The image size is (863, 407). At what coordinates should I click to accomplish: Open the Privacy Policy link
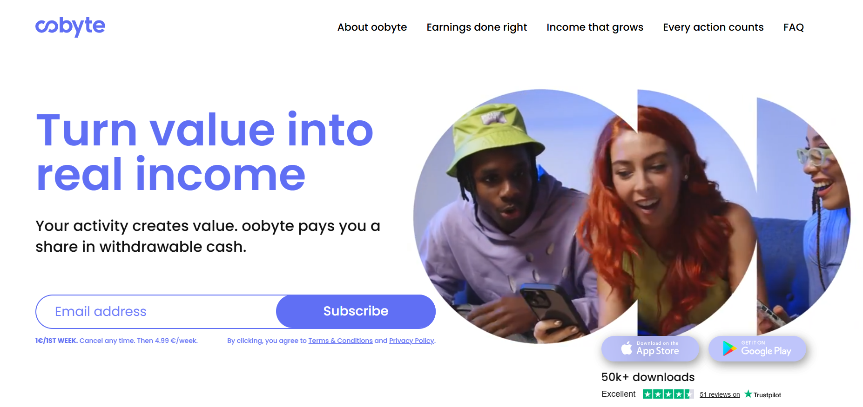[411, 341]
